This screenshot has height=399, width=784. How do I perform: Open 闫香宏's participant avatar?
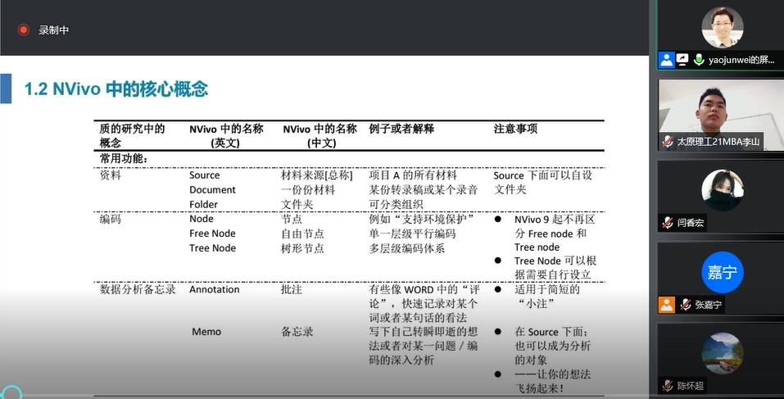(722, 190)
